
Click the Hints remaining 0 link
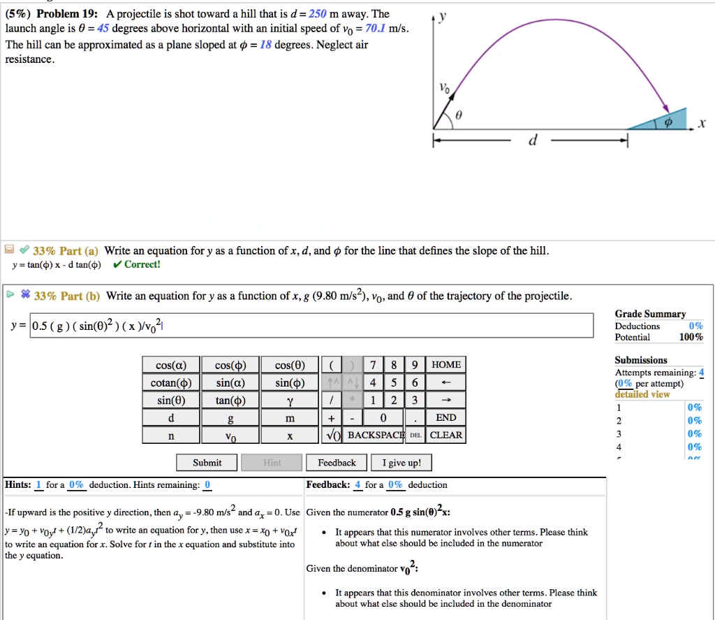207,485
